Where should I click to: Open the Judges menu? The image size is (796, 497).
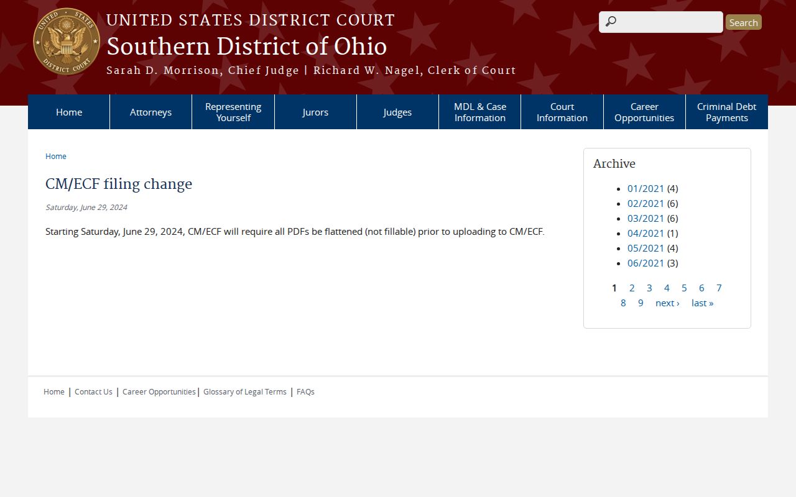point(397,112)
